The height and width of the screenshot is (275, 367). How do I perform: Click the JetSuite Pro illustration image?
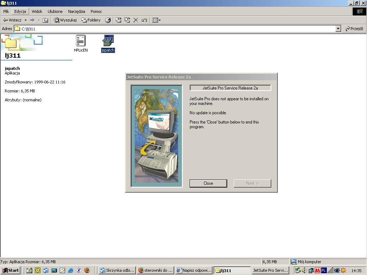click(156, 136)
